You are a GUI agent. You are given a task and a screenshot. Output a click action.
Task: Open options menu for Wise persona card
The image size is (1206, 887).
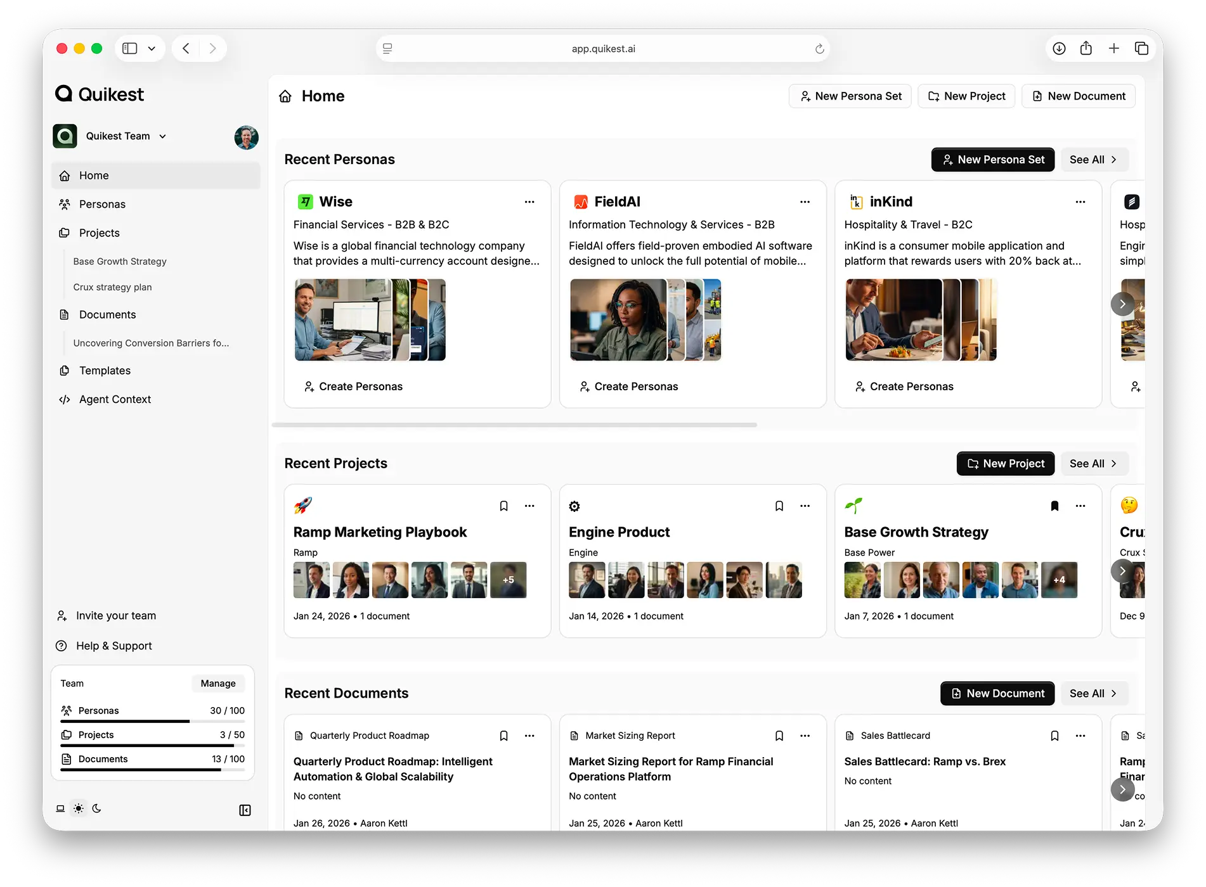click(529, 202)
